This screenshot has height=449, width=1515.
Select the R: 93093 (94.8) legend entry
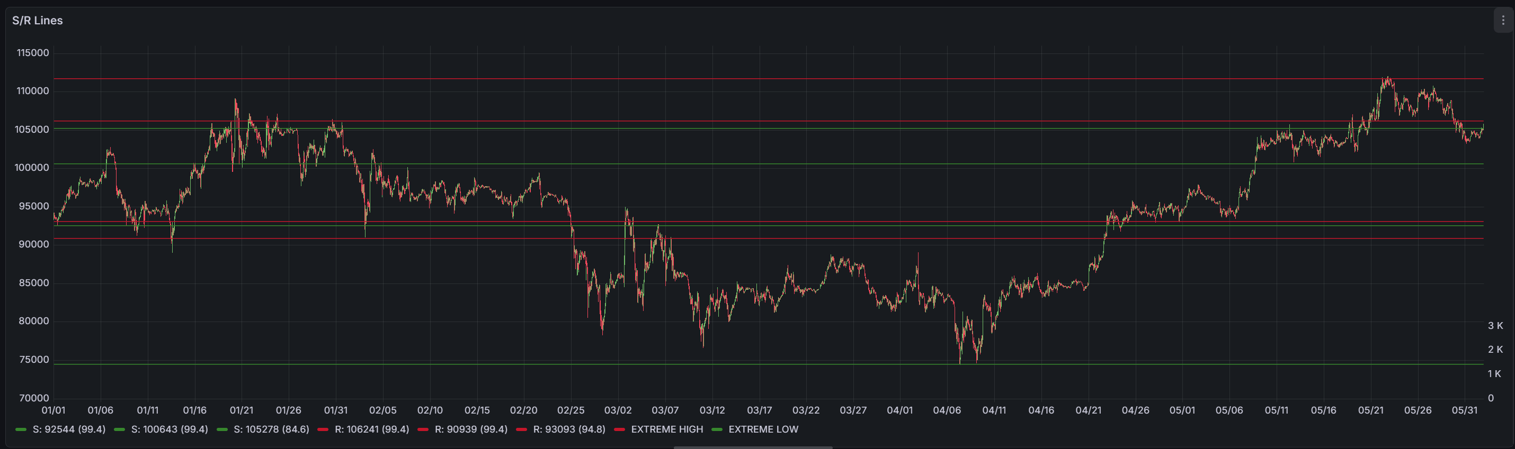(x=569, y=429)
